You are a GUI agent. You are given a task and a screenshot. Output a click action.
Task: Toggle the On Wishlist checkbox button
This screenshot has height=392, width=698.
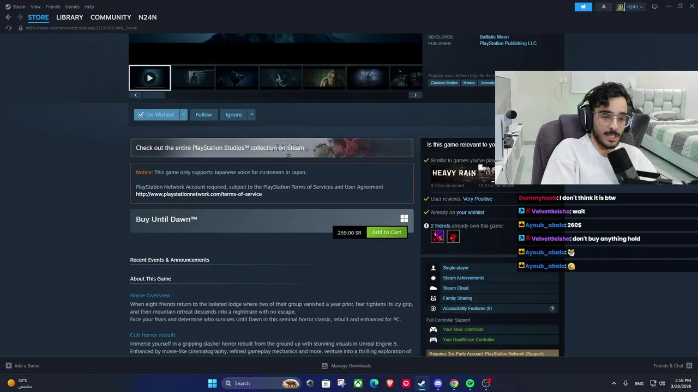coord(157,115)
